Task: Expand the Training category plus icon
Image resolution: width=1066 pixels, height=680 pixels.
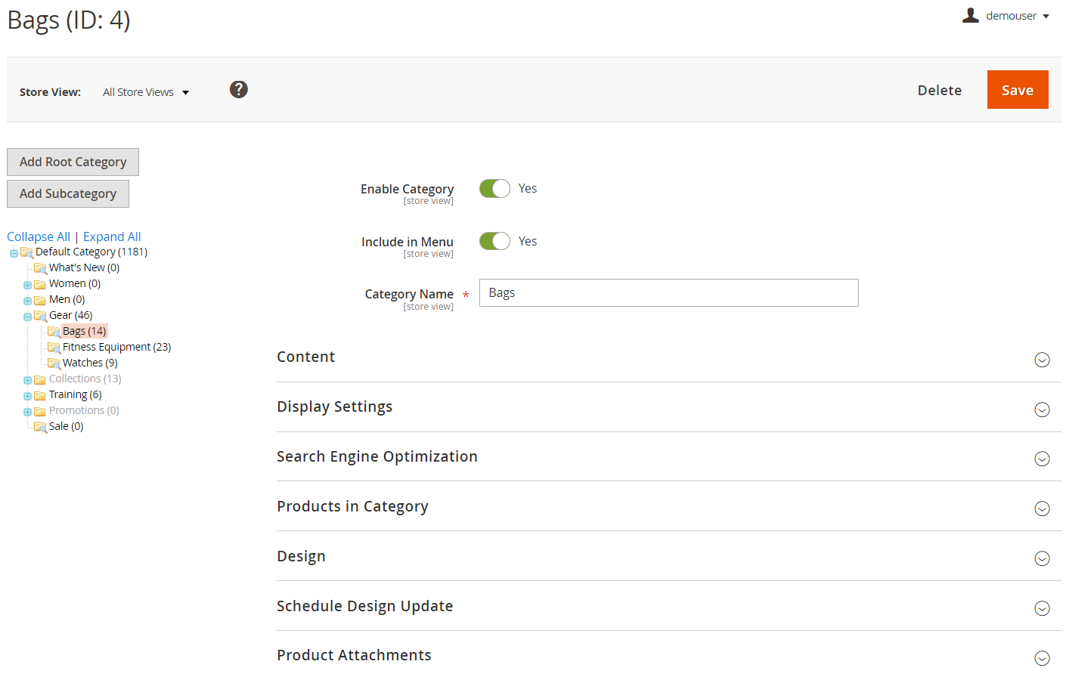Action: coord(27,396)
